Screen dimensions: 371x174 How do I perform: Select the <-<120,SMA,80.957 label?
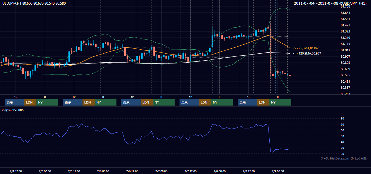[x=307, y=54]
